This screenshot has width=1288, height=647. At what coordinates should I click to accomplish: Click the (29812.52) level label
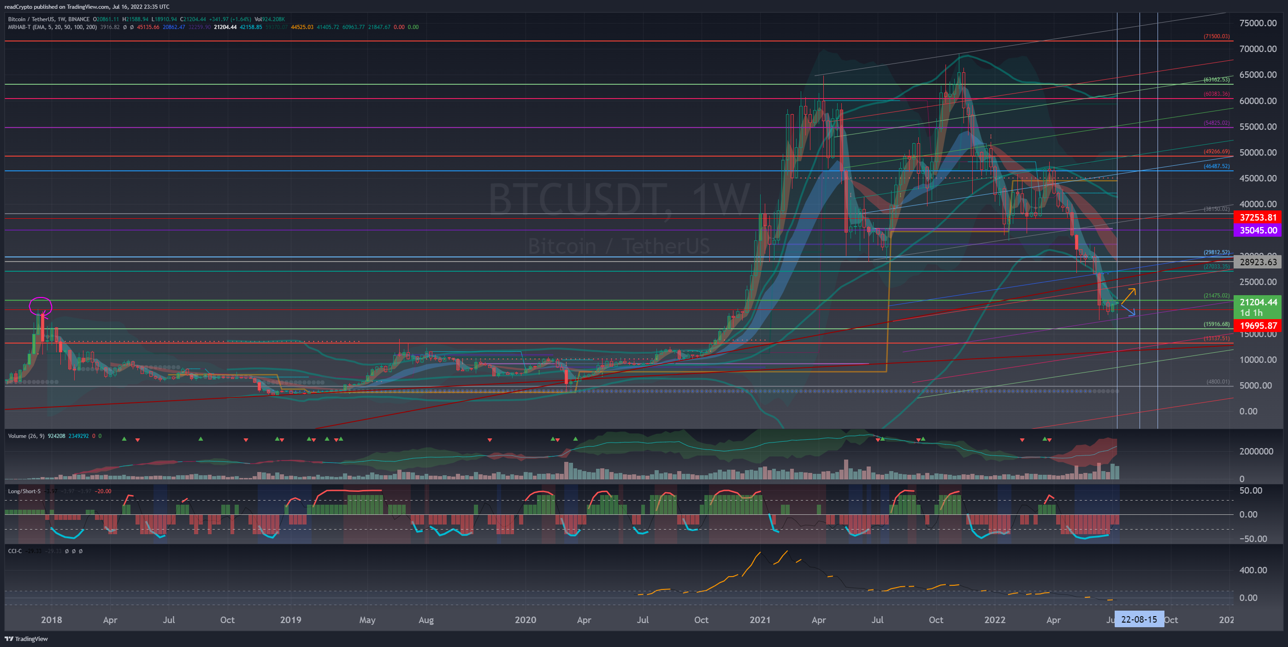pos(1217,252)
